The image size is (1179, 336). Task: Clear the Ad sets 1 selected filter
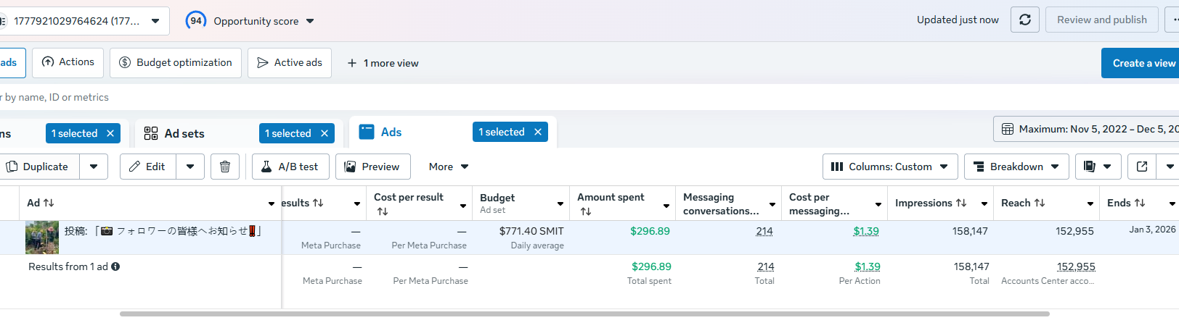[x=325, y=133]
